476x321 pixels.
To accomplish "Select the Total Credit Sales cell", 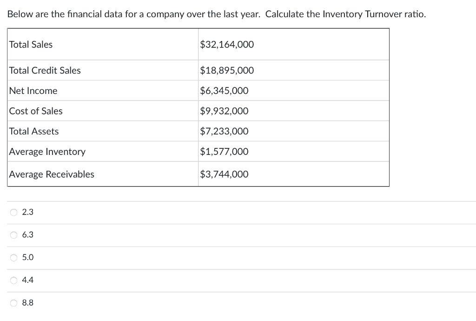I will click(x=45, y=70).
